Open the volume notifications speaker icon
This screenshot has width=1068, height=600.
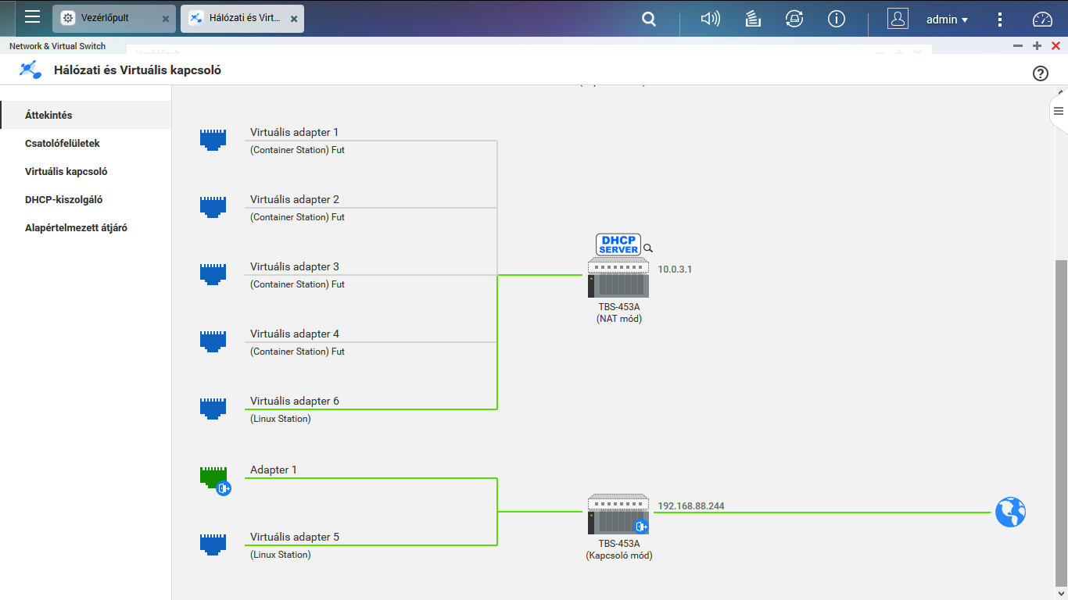710,19
